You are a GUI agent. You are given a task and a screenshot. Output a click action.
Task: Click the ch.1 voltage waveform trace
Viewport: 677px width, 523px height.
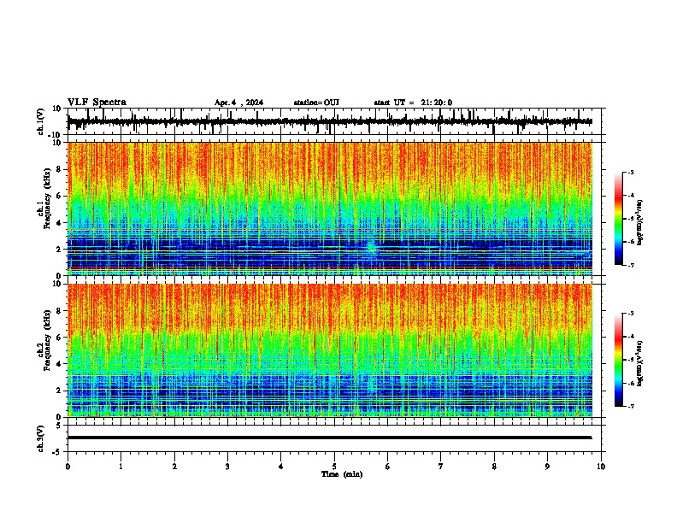tap(329, 121)
